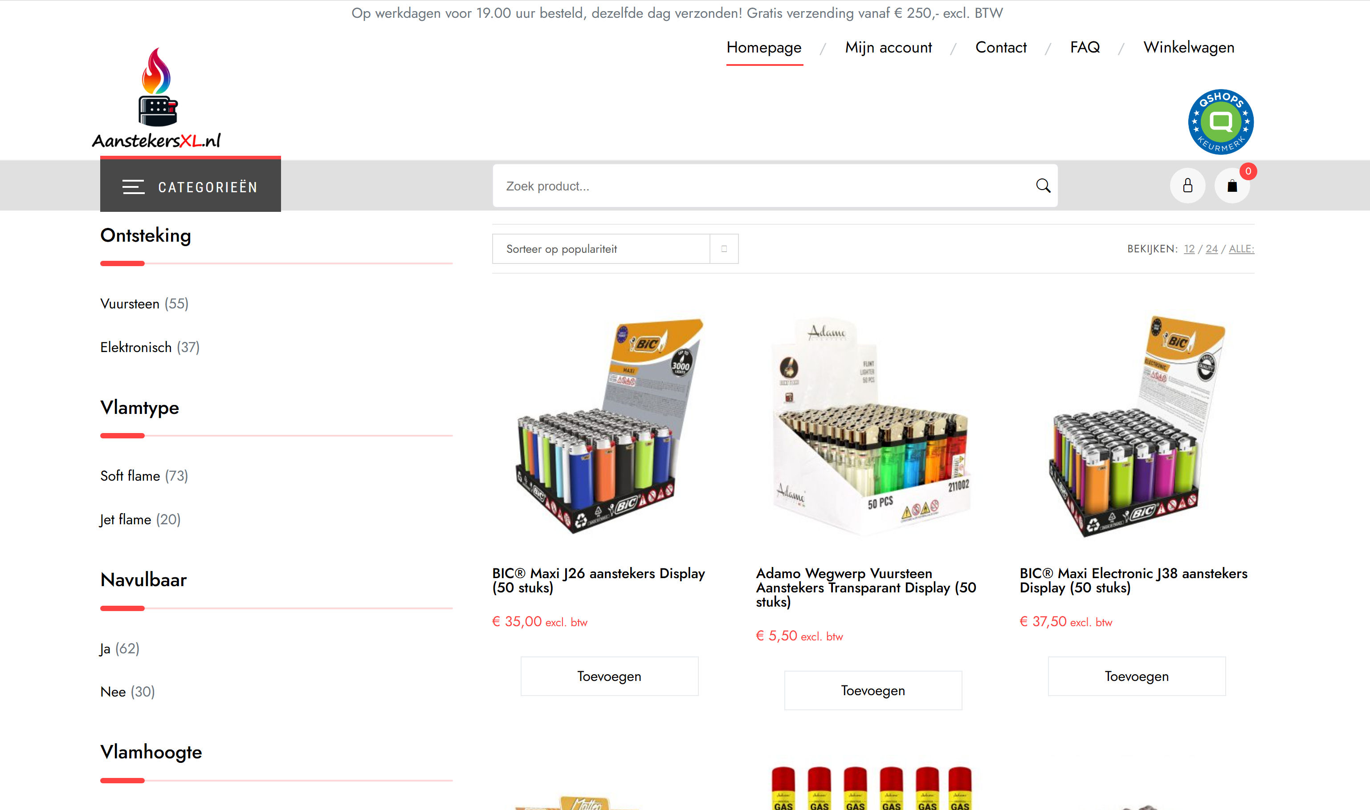The image size is (1370, 810).
Task: Click the sort dropdown arrow button
Action: point(724,249)
